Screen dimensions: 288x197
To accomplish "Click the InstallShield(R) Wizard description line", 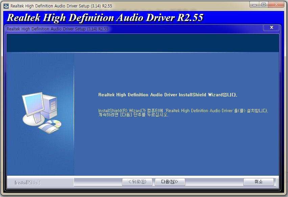I will 183,110.
